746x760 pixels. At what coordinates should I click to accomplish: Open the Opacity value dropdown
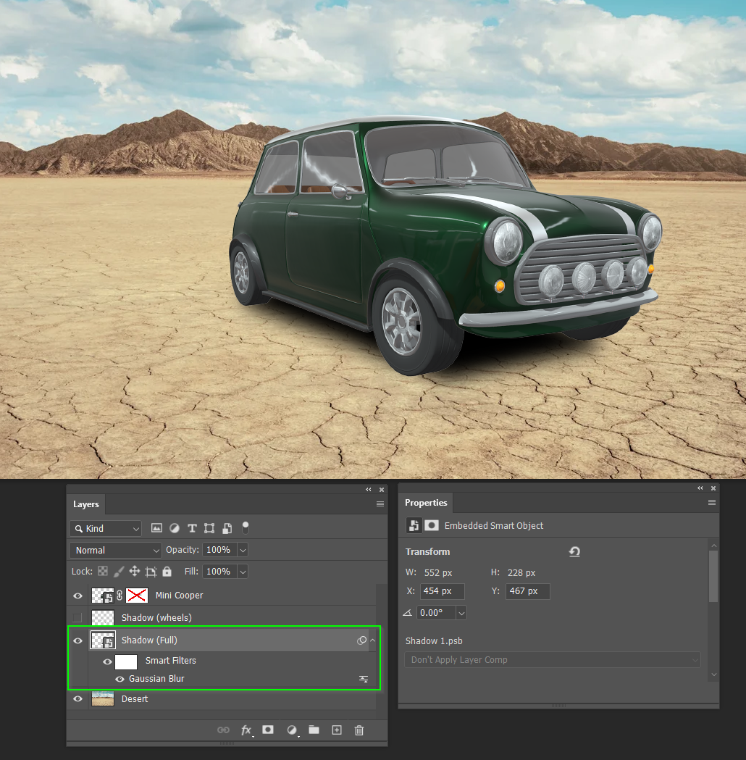(243, 550)
